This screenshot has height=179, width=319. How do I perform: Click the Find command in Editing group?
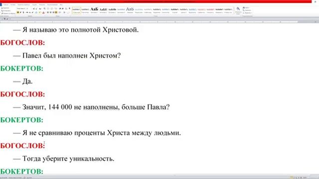tap(247, 7)
